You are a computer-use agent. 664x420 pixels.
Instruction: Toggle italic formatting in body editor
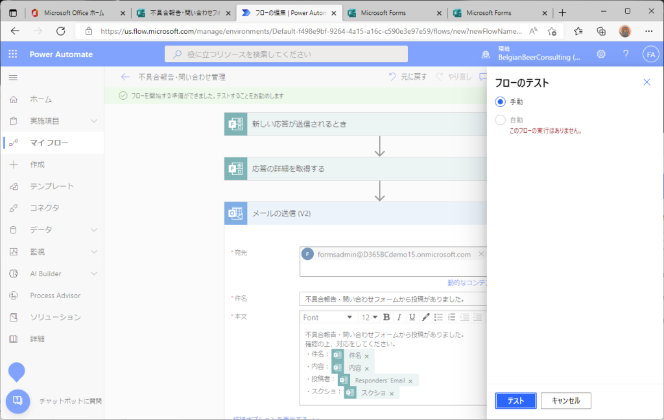click(x=399, y=317)
